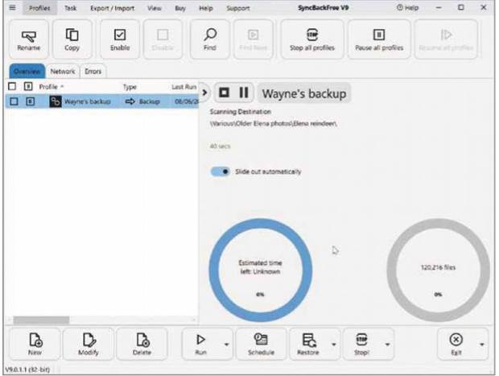Click the 08/06 last run date cell
The image size is (499, 376).
187,101
